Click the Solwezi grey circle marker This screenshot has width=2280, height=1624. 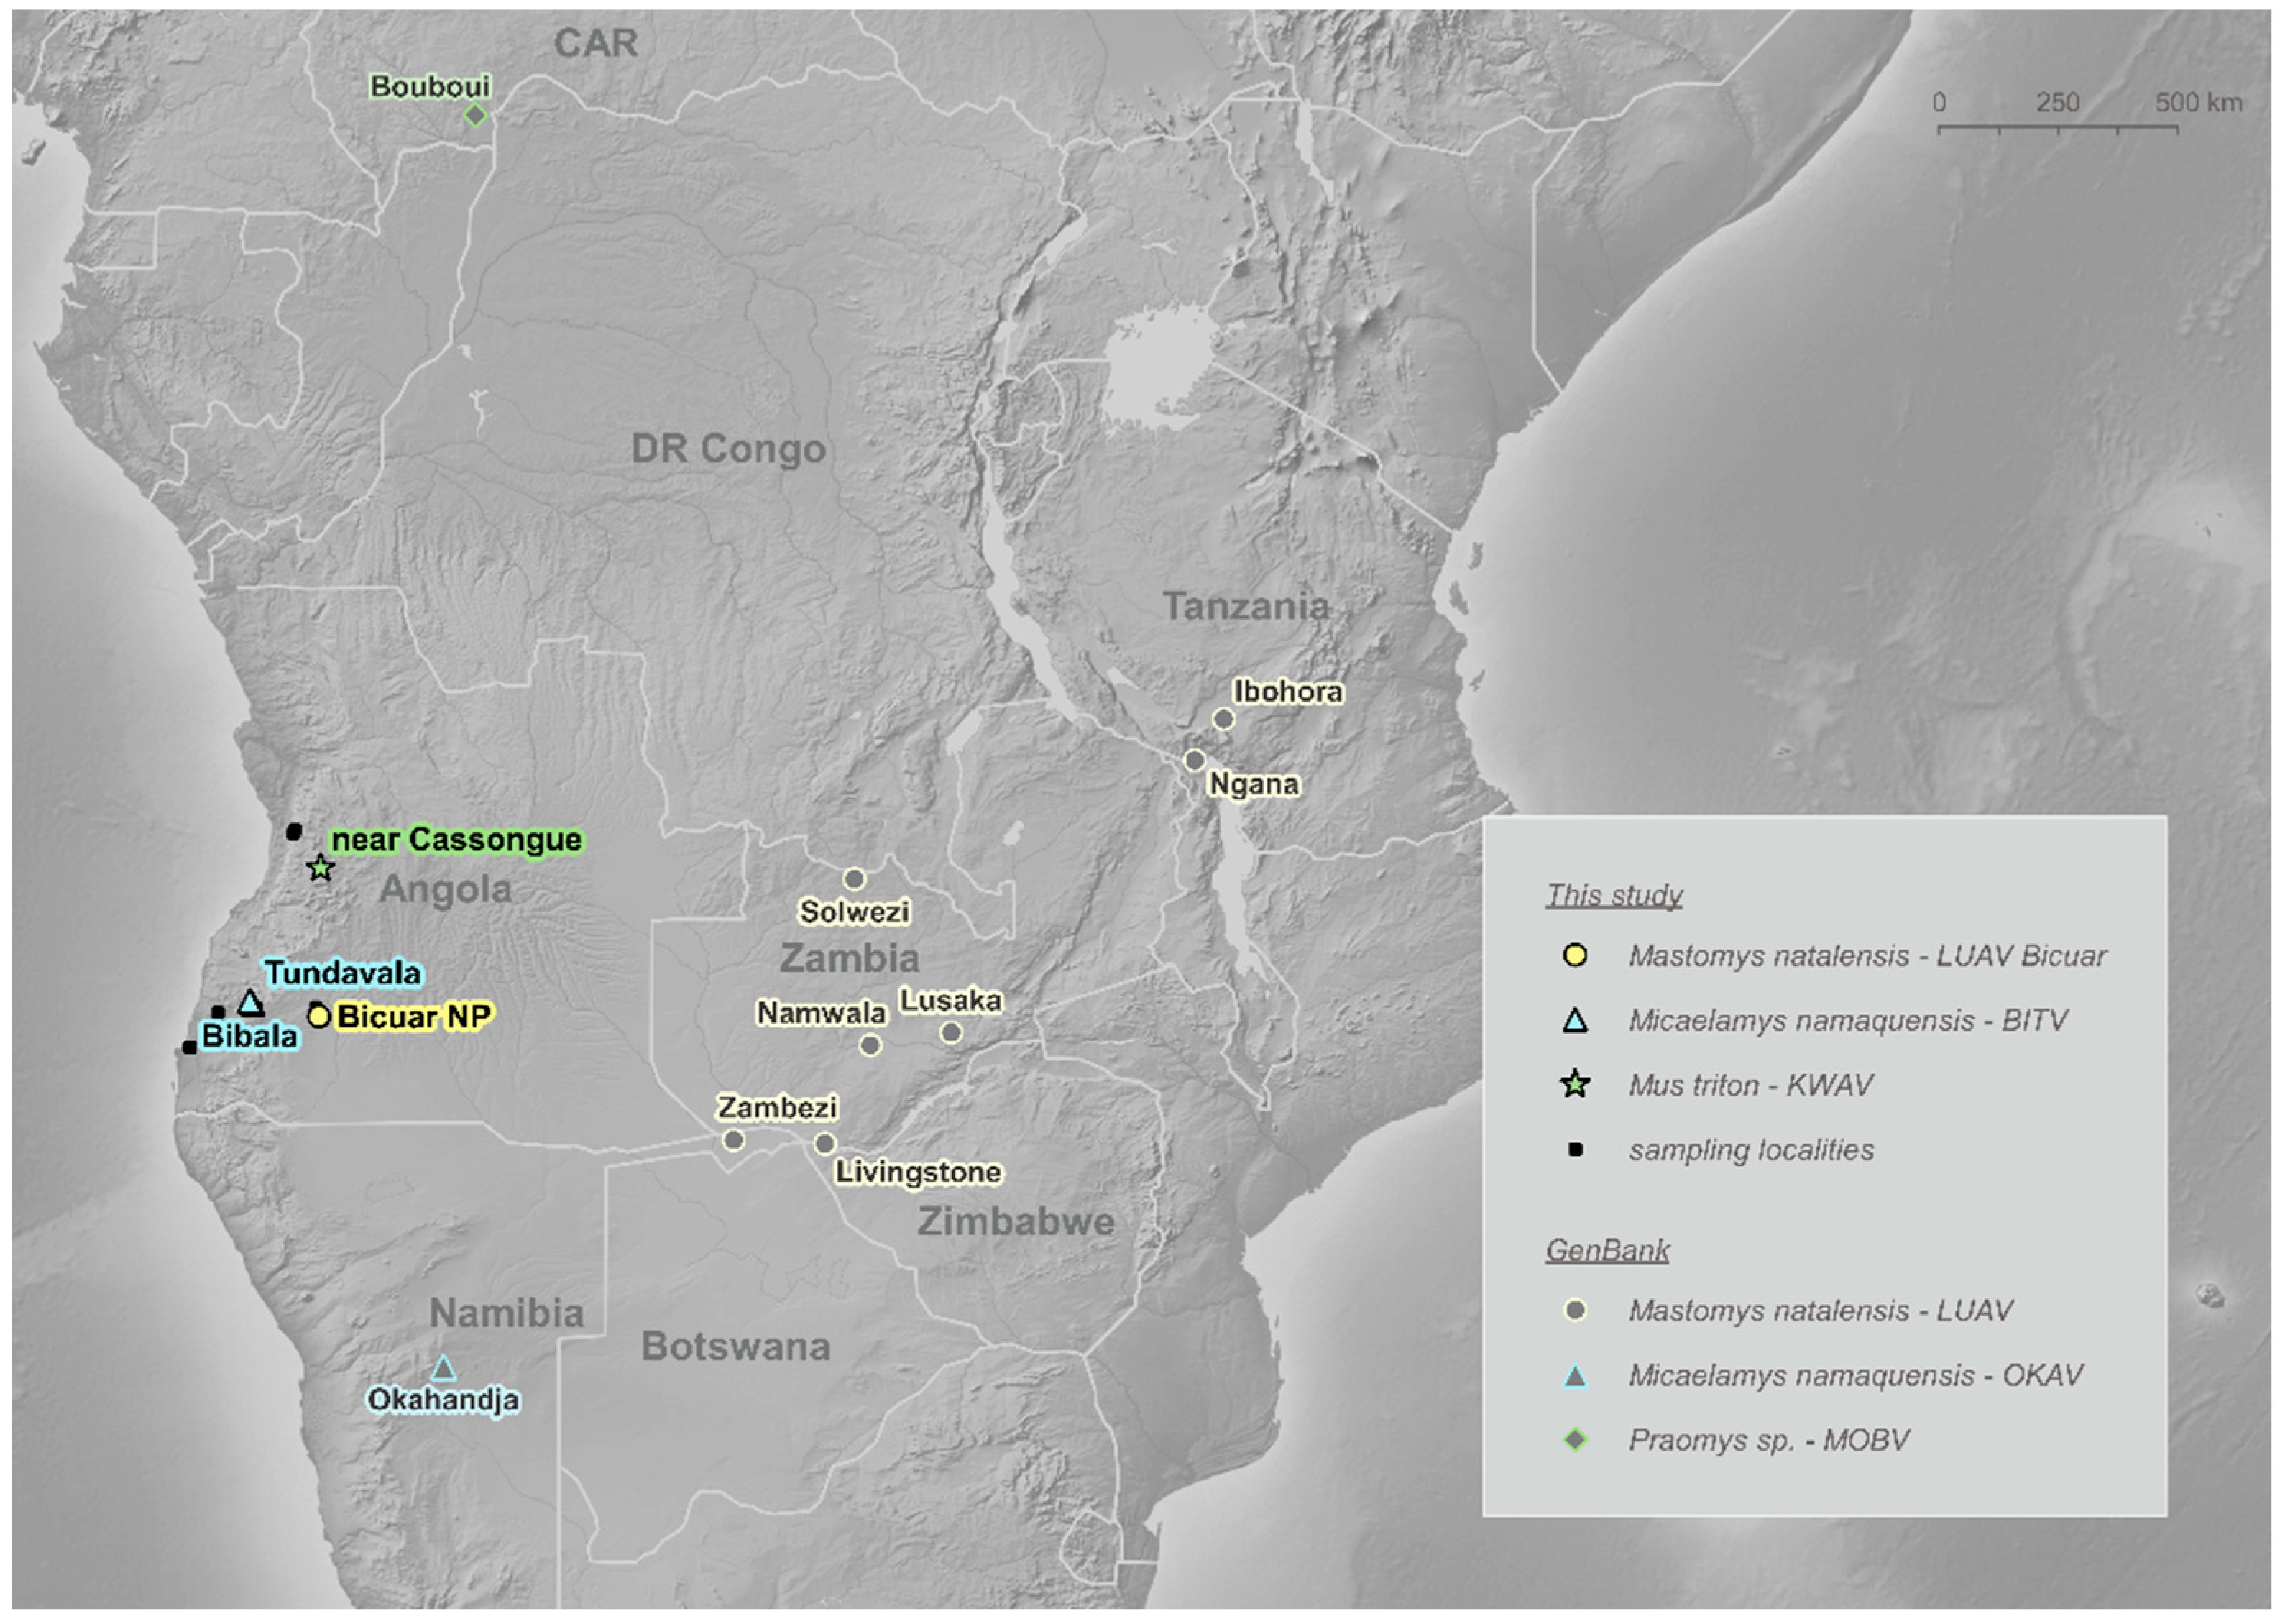(x=854, y=879)
